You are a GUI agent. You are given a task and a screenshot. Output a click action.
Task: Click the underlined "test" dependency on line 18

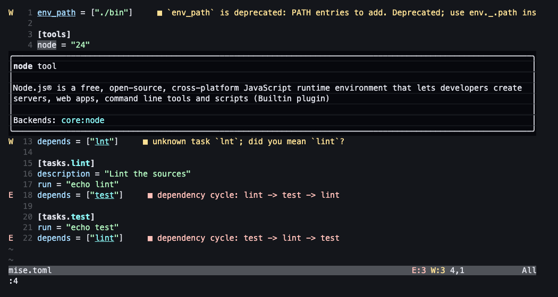[104, 195]
